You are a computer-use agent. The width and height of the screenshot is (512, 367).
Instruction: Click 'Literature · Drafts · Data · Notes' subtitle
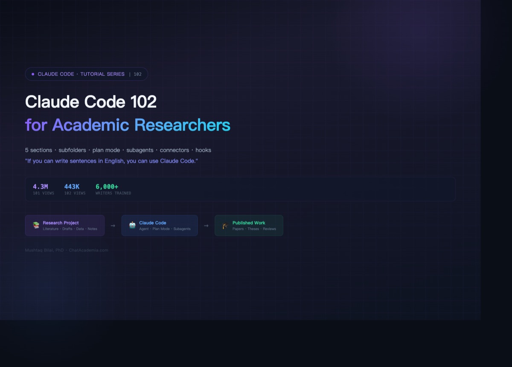[x=70, y=229]
